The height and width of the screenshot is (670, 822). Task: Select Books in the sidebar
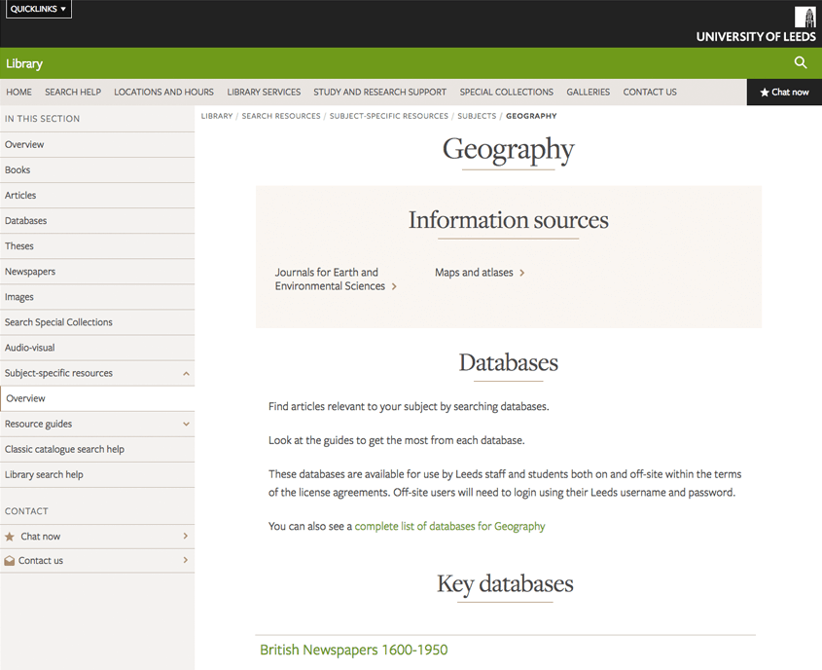point(97,170)
